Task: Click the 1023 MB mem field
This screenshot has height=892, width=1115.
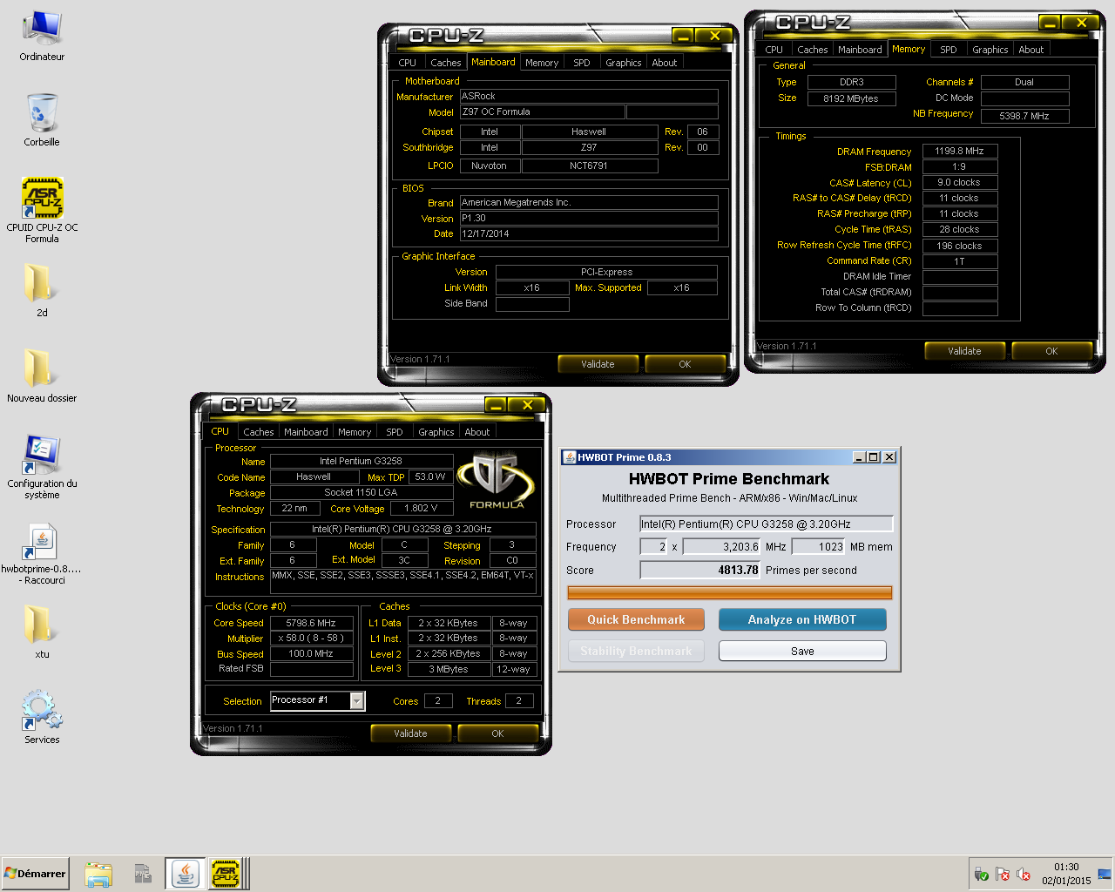Action: point(819,546)
